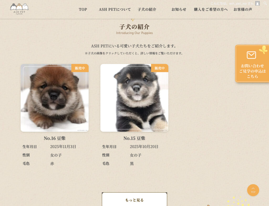Open ASH PETについて menu

pyautogui.click(x=115, y=9)
